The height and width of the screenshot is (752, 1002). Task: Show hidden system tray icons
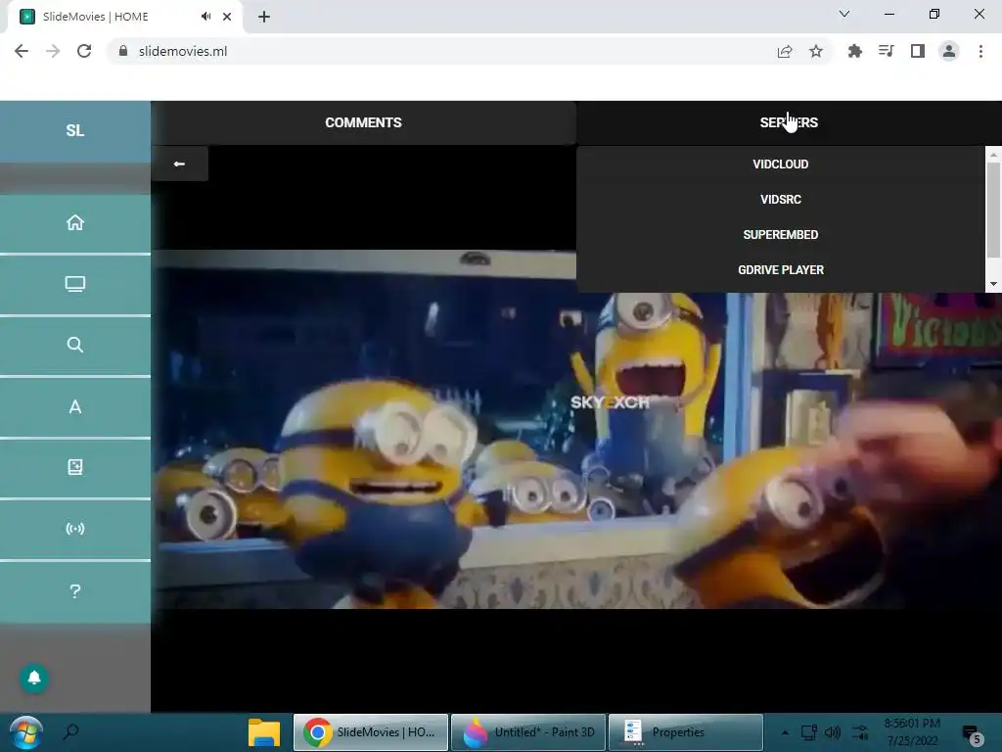tap(785, 732)
